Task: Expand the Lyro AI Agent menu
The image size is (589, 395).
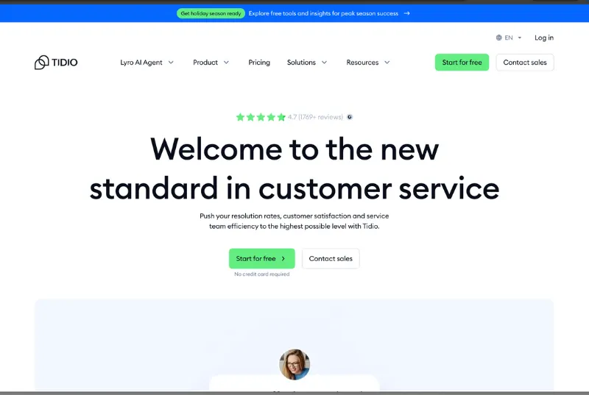Action: point(147,63)
